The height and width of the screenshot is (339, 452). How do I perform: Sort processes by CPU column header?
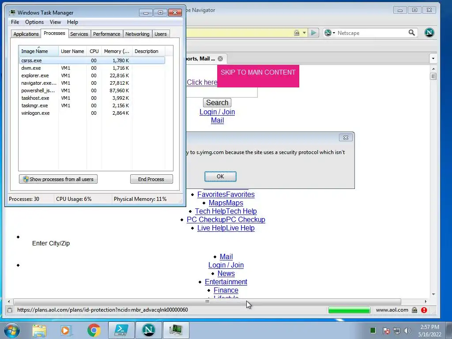(x=94, y=51)
